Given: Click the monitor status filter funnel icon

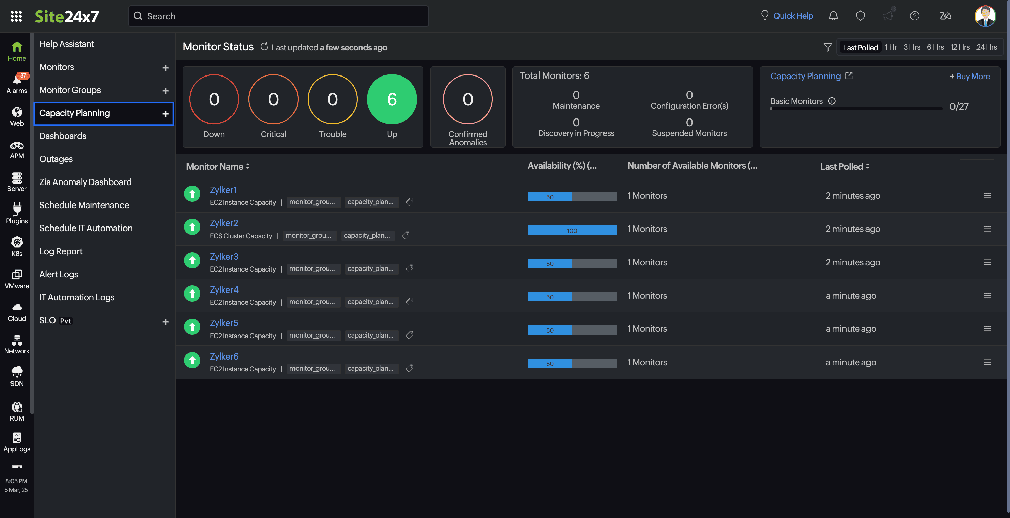Looking at the screenshot, I should coord(827,47).
